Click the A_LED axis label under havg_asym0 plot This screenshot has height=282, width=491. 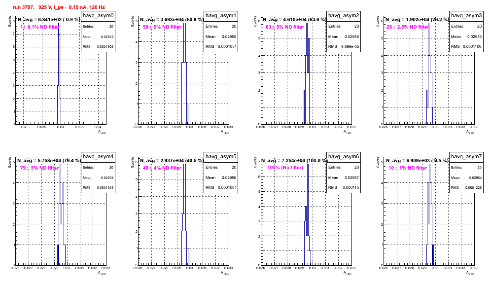[x=102, y=132]
